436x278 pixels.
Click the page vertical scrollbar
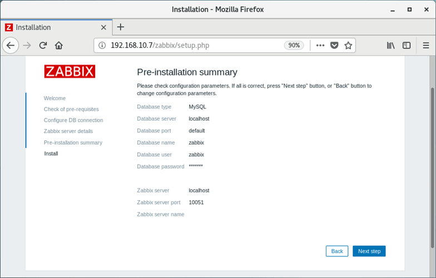tap(433, 168)
